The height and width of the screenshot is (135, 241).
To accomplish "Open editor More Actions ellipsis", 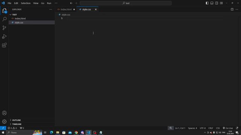I will point(237,9).
